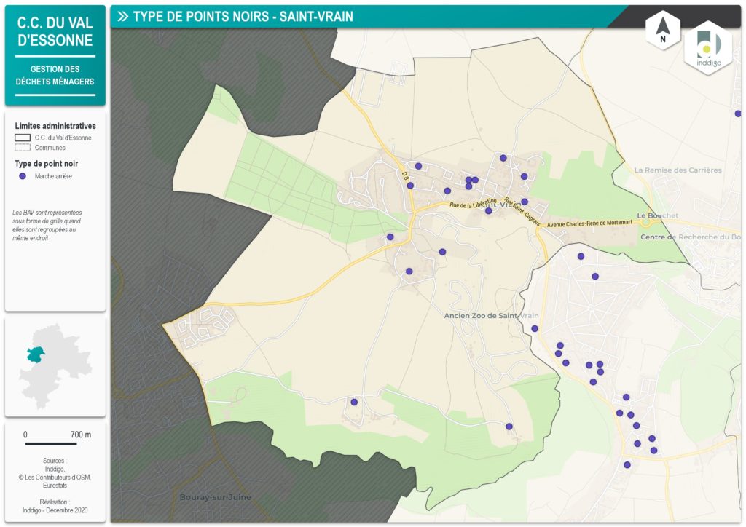Viewport: 746px width, 527px height.
Task: Click the Ancien Zoo de Saint-Vrain label
Action: 491,315
